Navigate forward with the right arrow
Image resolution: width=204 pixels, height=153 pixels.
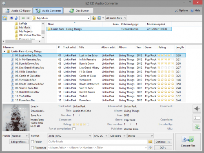pyautogui.click(x=28, y=18)
